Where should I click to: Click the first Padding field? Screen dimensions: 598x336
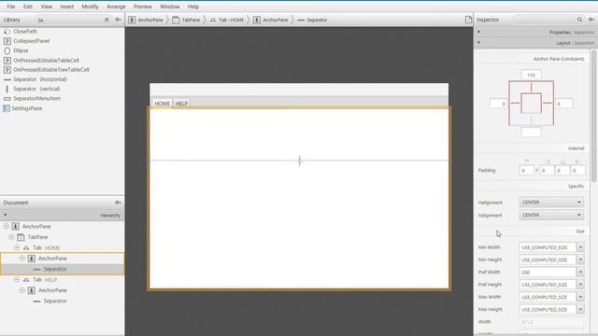pos(527,170)
